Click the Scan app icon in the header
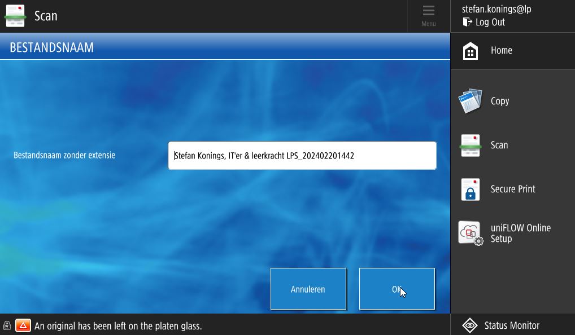The height and width of the screenshot is (335, 575). 15,16
